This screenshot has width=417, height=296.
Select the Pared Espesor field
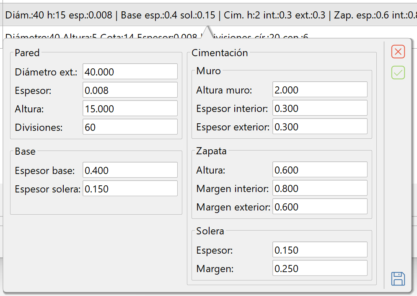coord(130,90)
